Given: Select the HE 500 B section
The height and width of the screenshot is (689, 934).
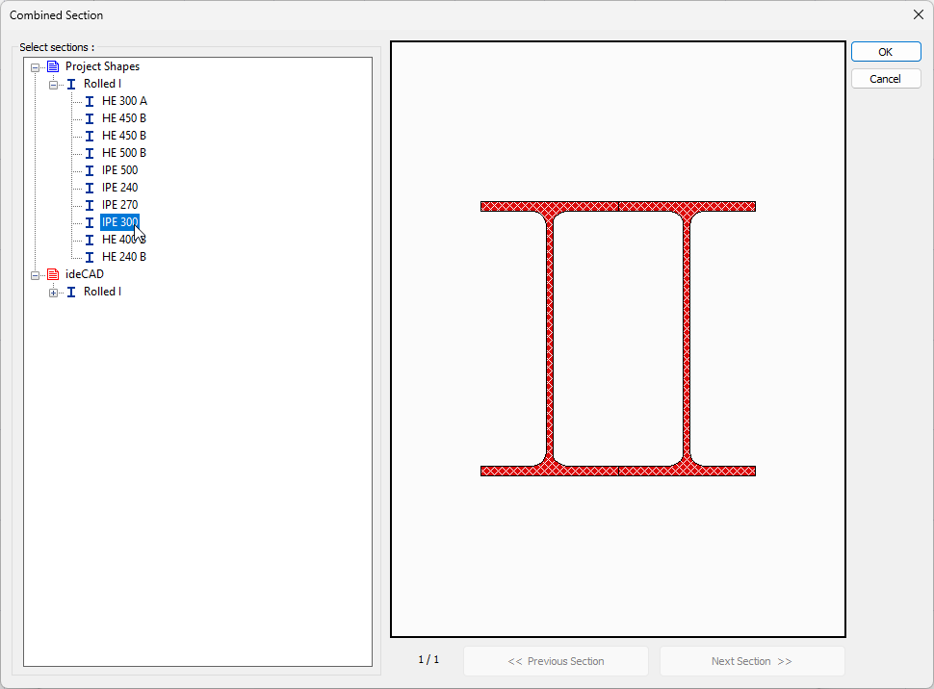Looking at the screenshot, I should (123, 152).
